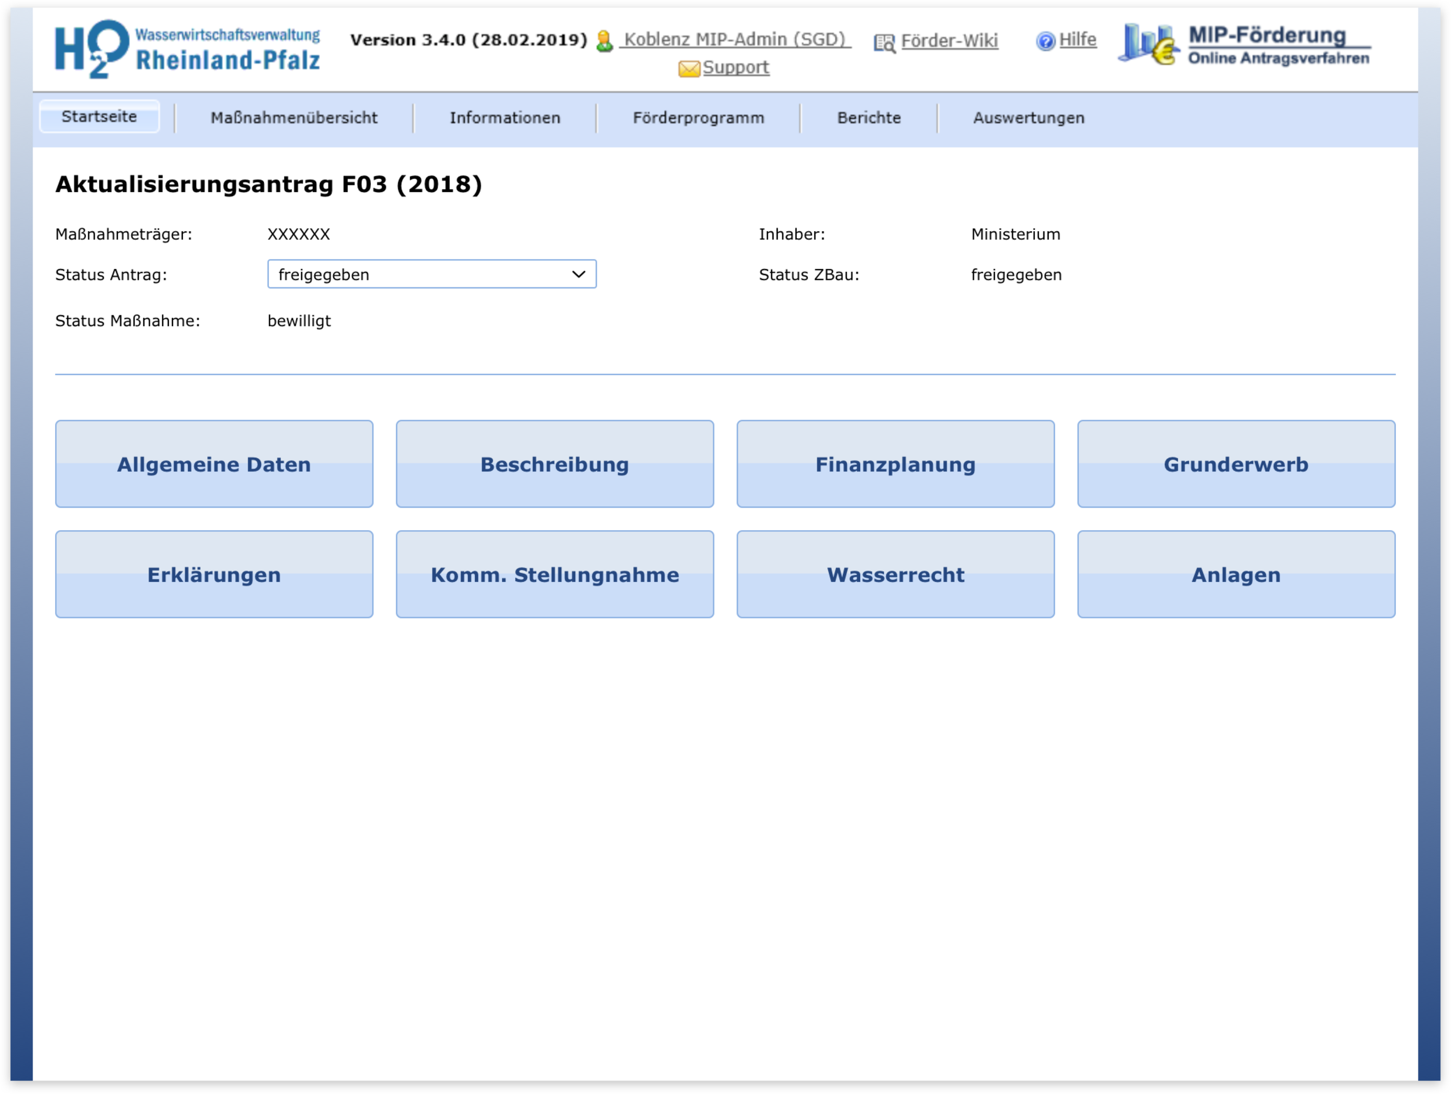
Task: Click the Förder-Wiki book icon
Action: (885, 42)
